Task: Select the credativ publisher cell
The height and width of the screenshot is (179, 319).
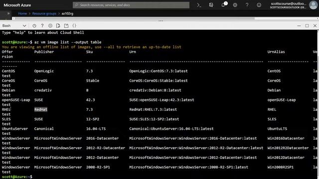Action: tap(43, 90)
